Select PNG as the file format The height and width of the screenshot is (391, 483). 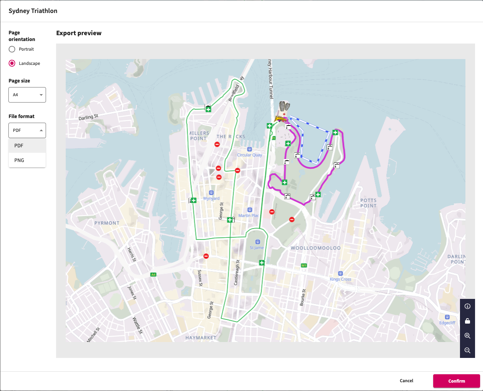27,160
